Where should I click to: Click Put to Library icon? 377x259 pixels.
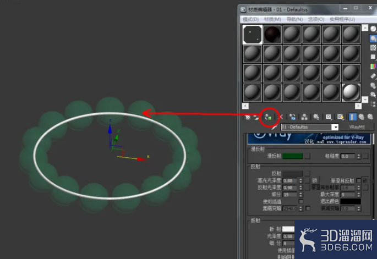pyautogui.click(x=316, y=117)
